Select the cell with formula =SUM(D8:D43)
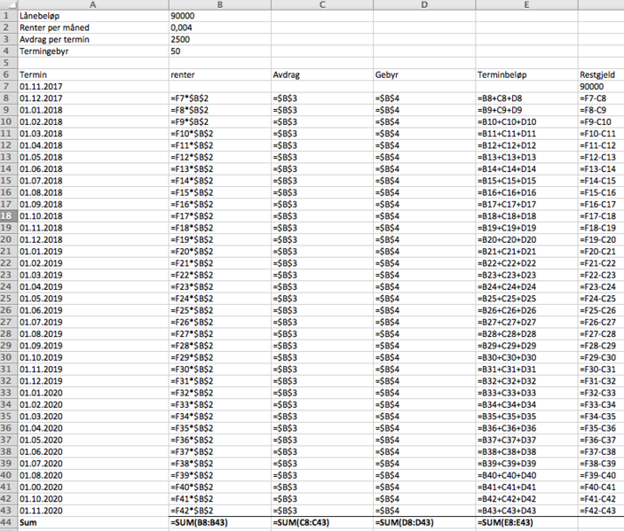The width and height of the screenshot is (624, 531). tap(424, 525)
